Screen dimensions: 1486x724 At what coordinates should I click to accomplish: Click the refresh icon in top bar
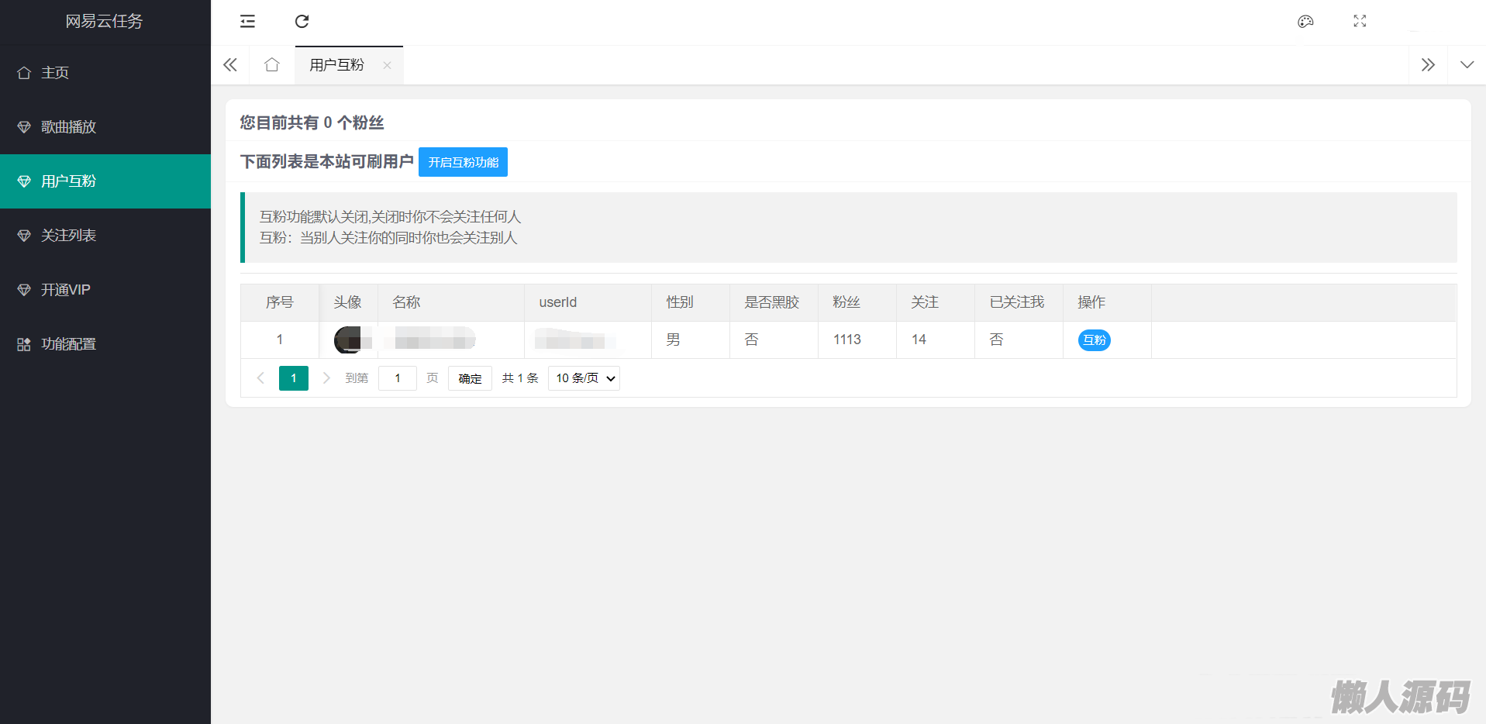coord(302,22)
